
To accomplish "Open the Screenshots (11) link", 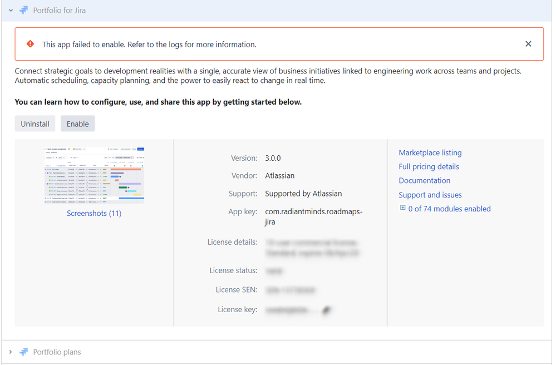I will tap(94, 213).
